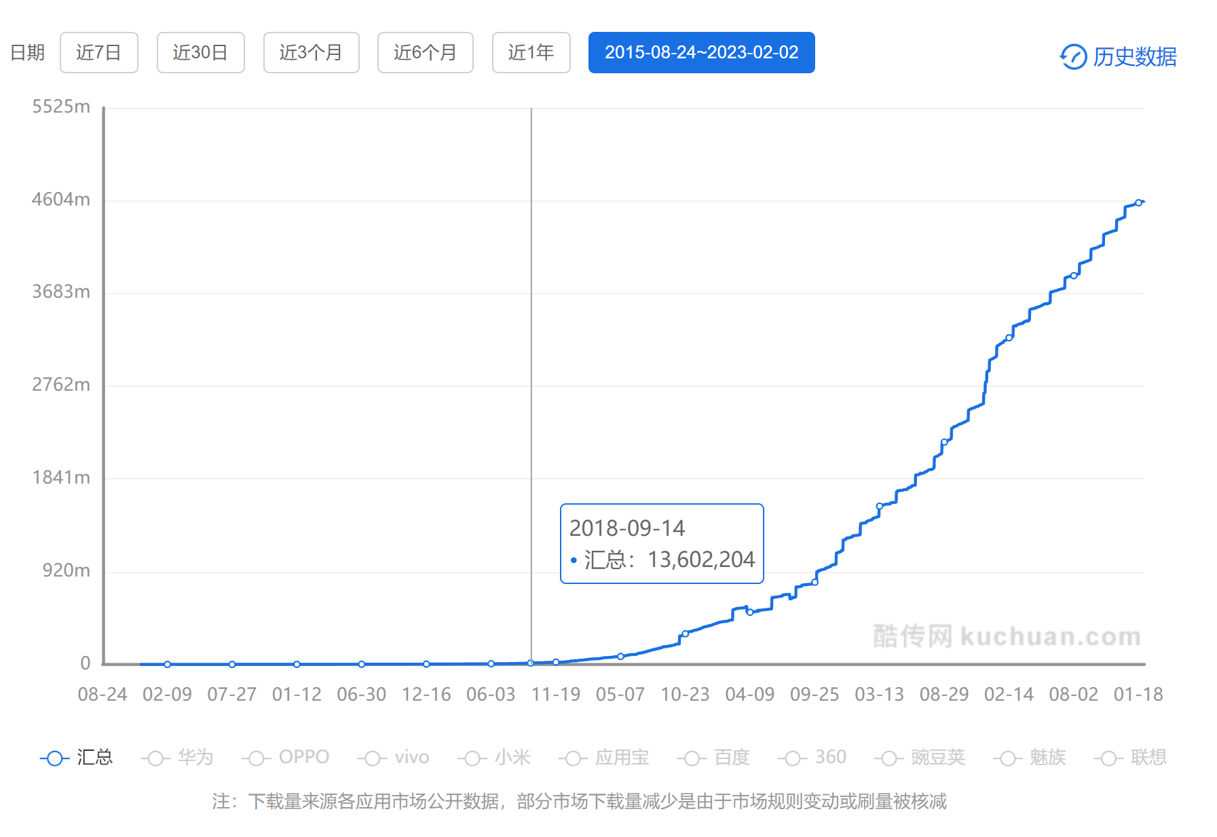Viewport: 1217px width, 837px height.
Task: Click the 魅族 legend marker
Action: click(1007, 758)
